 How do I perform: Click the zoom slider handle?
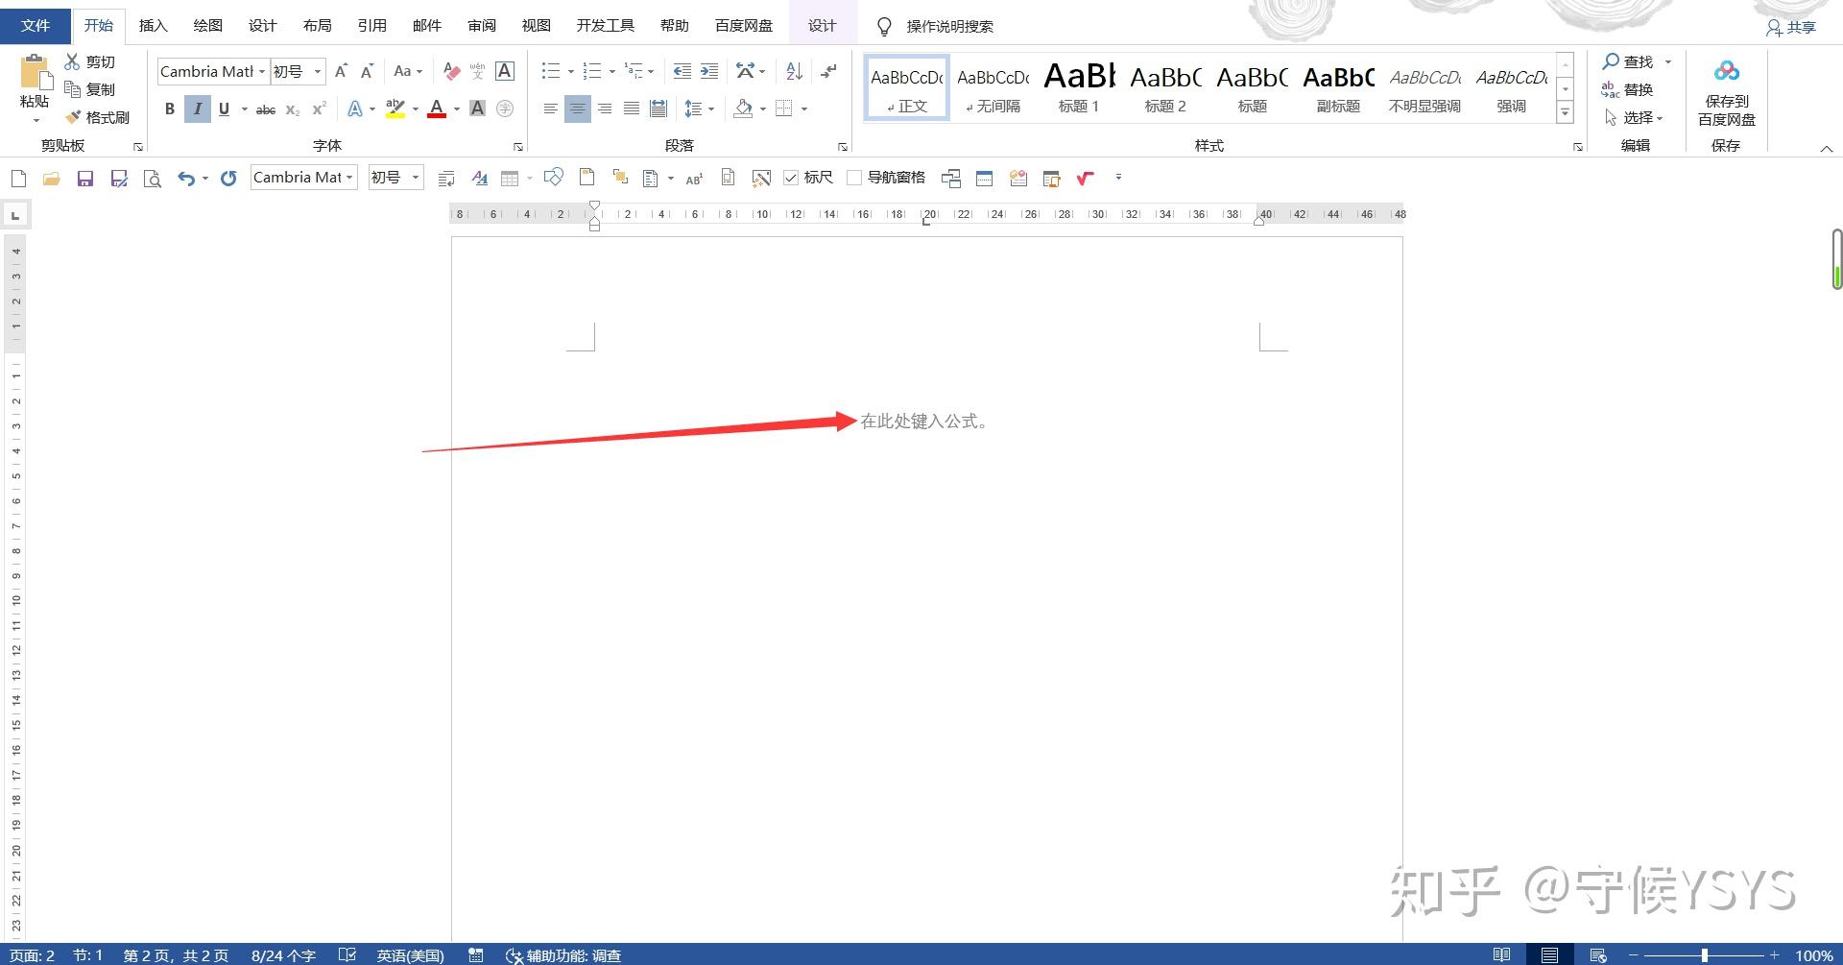click(x=1705, y=955)
